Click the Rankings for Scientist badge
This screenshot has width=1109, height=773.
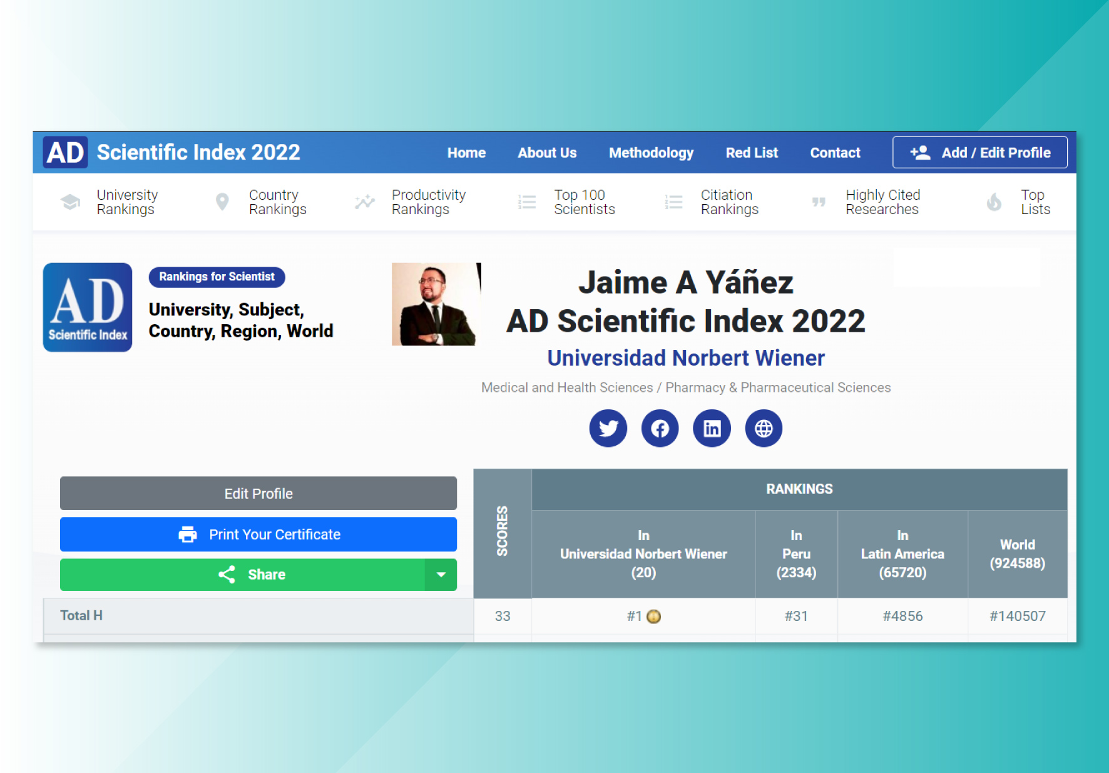tap(217, 277)
